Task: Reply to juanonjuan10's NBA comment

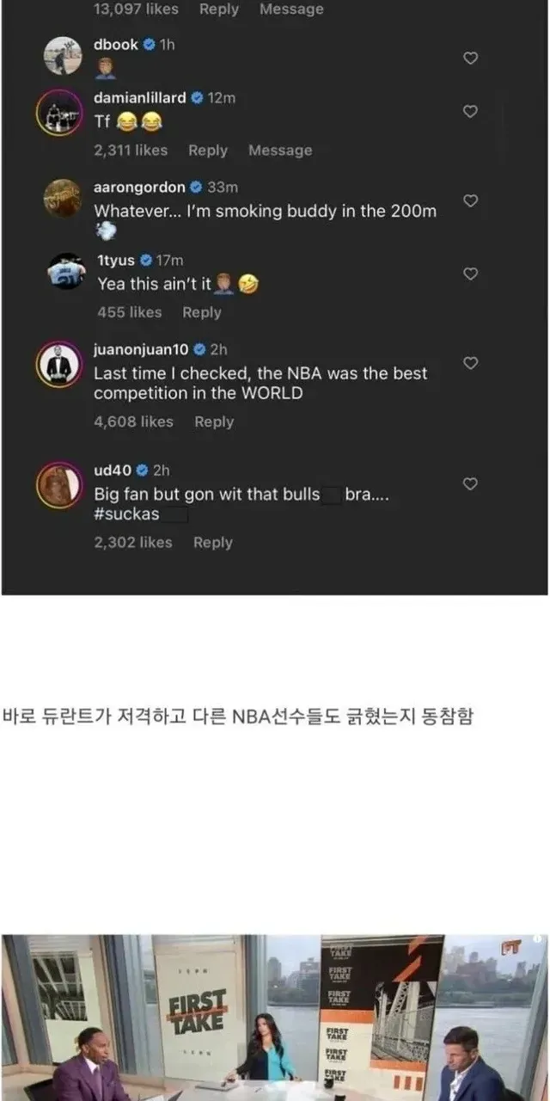Action: [214, 421]
